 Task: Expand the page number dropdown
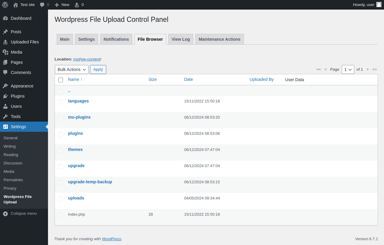(348, 69)
